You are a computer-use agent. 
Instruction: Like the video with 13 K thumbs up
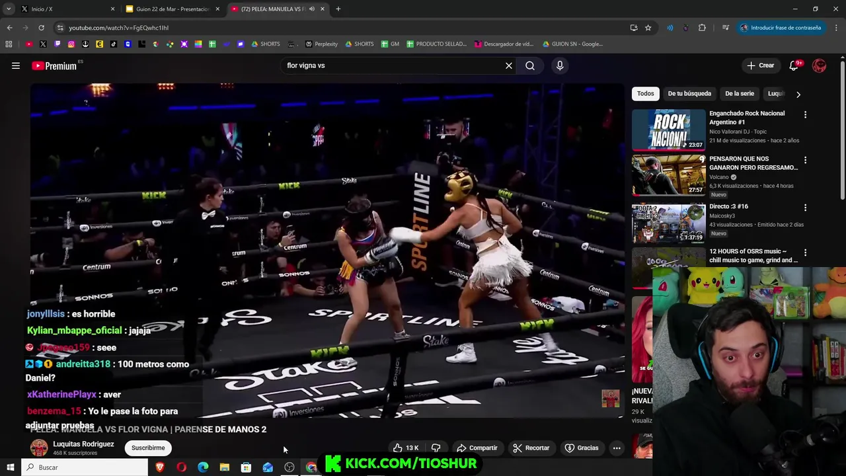(x=405, y=448)
